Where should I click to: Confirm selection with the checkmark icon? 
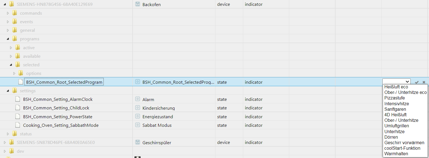click(x=417, y=82)
